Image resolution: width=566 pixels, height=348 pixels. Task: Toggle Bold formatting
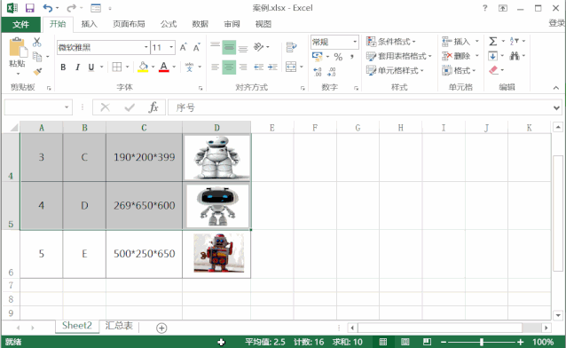pos(63,67)
